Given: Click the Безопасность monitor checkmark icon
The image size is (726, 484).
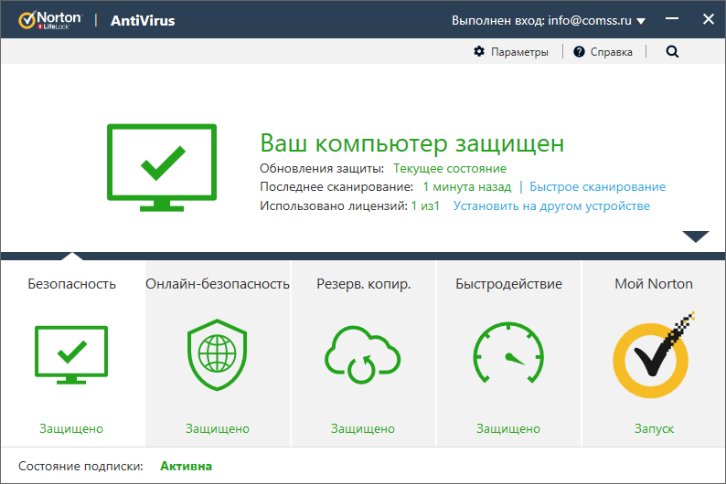Looking at the screenshot, I should 71,355.
